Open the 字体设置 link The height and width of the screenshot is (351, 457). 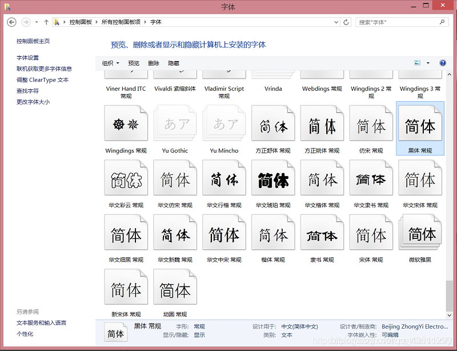[x=27, y=58]
